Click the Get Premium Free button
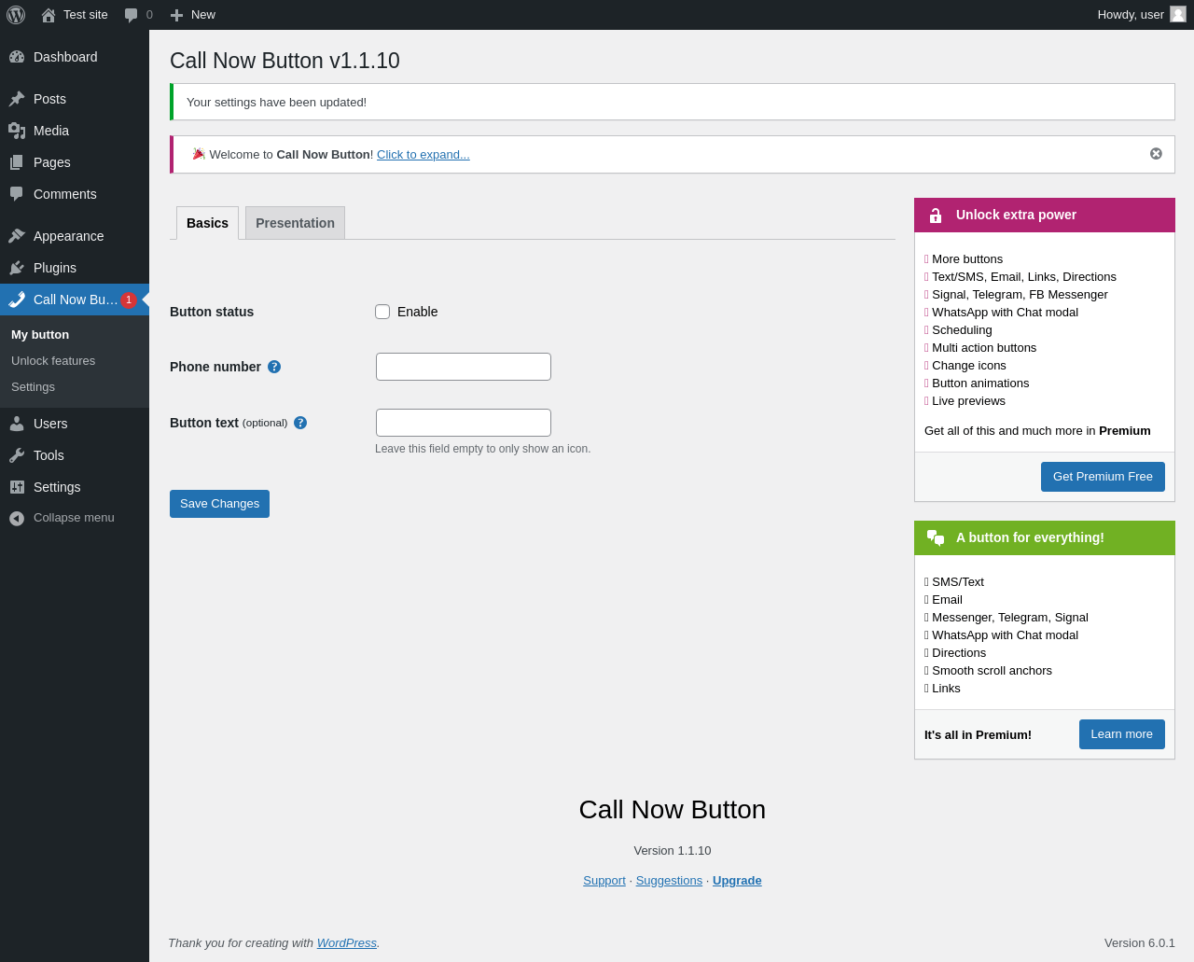The height and width of the screenshot is (962, 1194). click(1103, 477)
